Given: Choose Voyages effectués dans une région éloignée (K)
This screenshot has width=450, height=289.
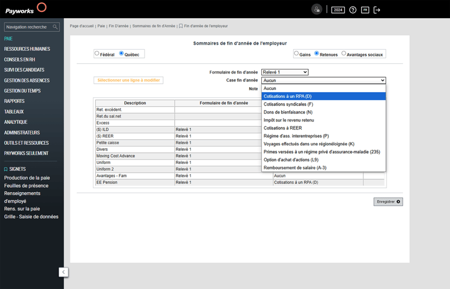Looking at the screenshot, I should tap(324, 144).
